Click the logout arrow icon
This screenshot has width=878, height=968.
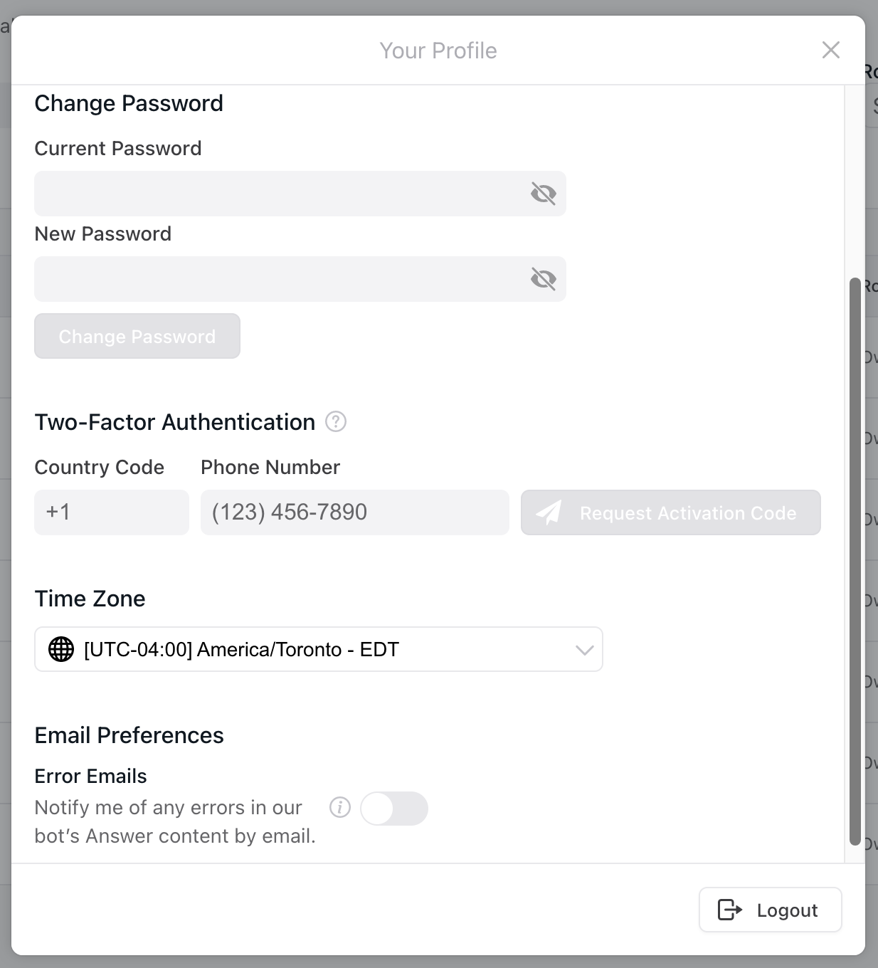tap(730, 910)
